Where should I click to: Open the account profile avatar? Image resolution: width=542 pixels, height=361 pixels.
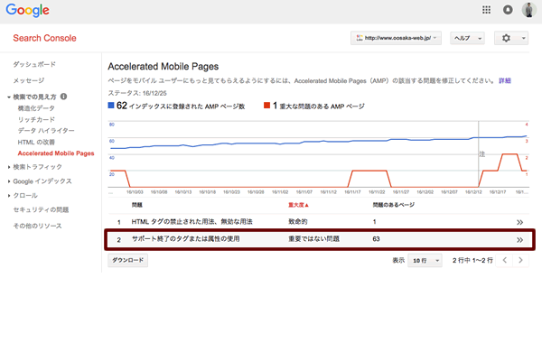coord(528,10)
